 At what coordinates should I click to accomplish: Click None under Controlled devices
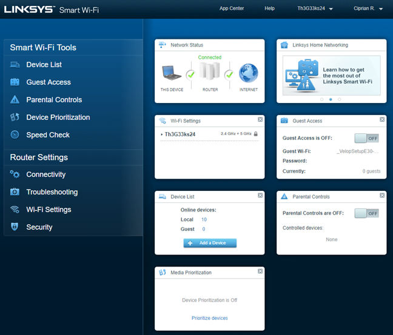pyautogui.click(x=331, y=239)
